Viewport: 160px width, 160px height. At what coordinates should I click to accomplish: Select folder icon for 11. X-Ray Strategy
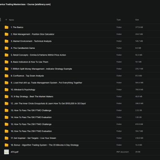6,96
